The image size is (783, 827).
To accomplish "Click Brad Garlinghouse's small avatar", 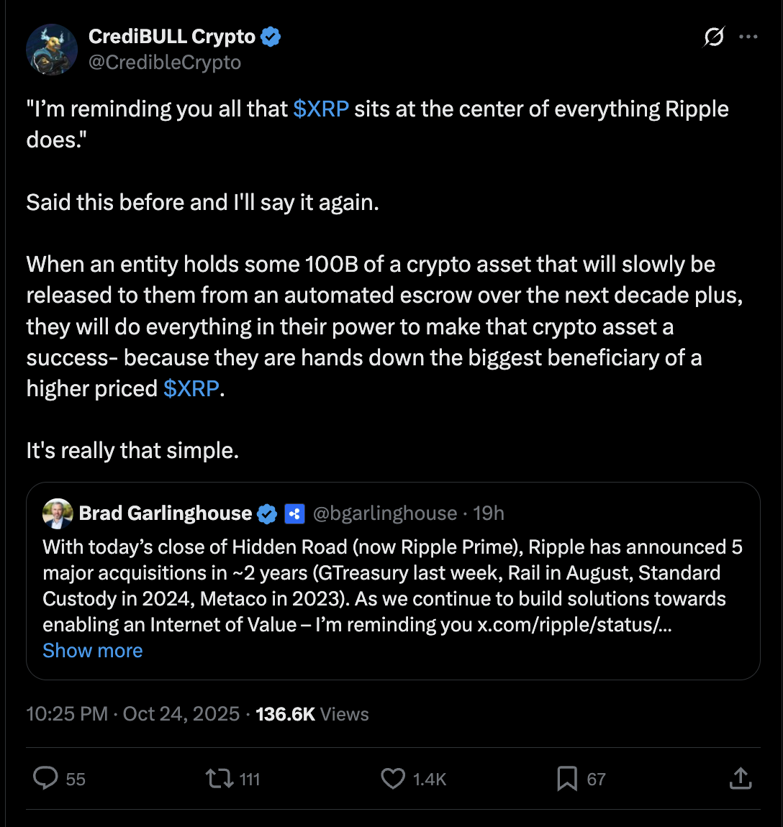I will point(58,513).
